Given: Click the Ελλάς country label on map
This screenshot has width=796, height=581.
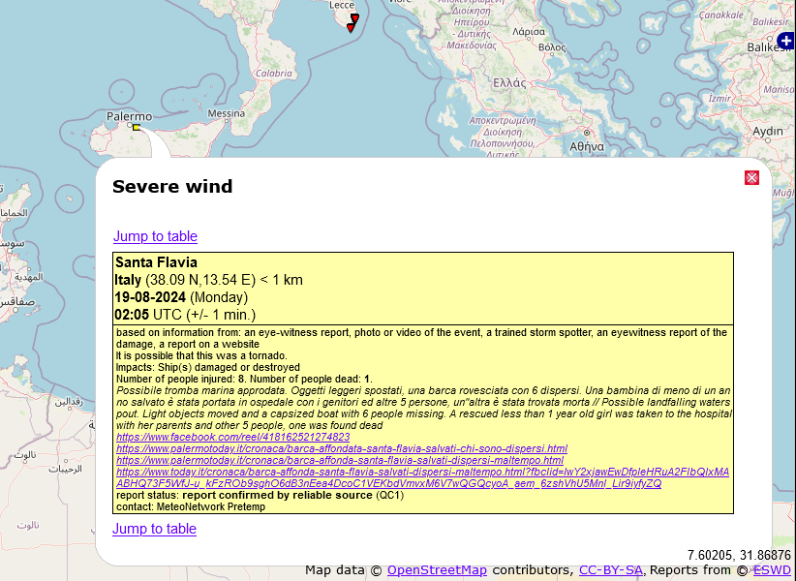Looking at the screenshot, I should [509, 82].
